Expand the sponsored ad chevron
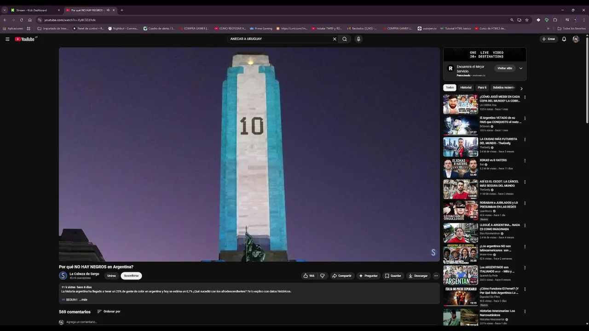This screenshot has width=589, height=331. tap(521, 68)
